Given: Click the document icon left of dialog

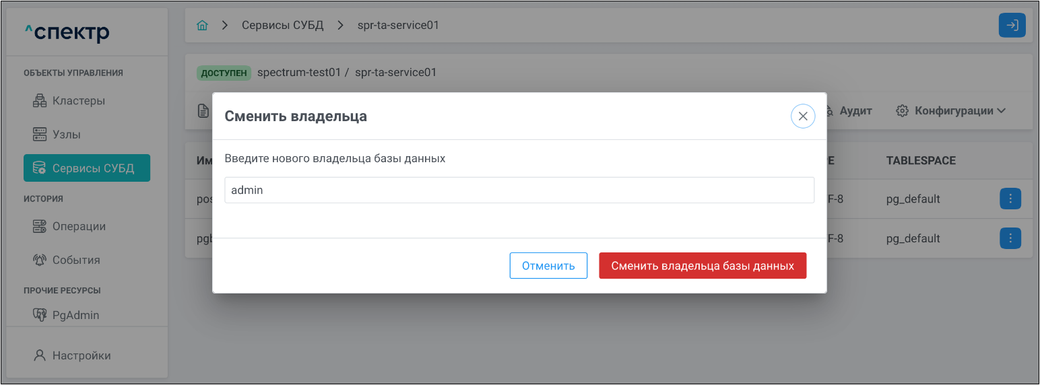Looking at the screenshot, I should (203, 110).
